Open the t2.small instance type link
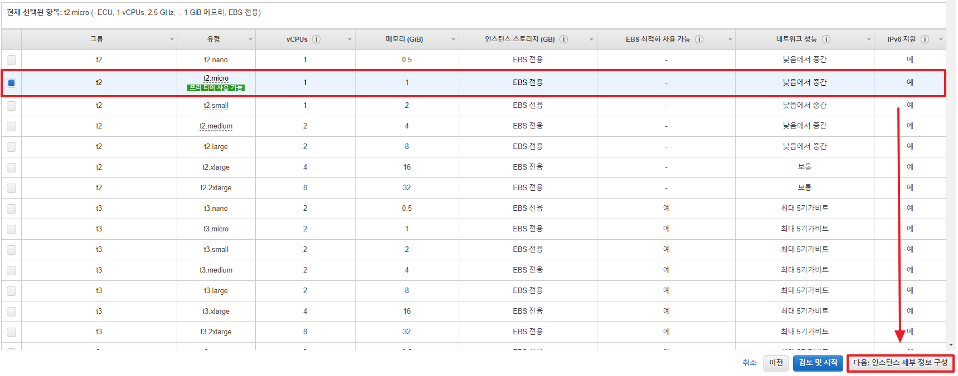This screenshot has height=376, width=958. [x=216, y=106]
